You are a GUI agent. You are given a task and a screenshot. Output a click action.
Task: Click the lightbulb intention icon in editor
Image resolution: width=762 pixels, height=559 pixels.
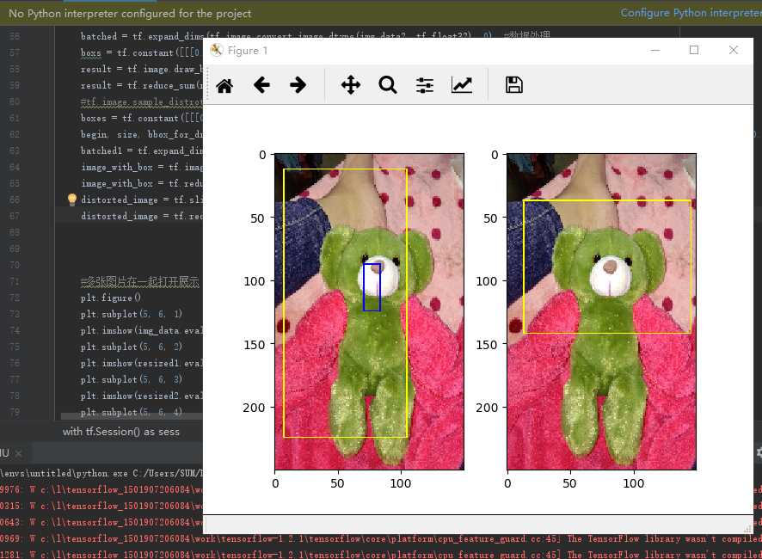[x=72, y=200]
